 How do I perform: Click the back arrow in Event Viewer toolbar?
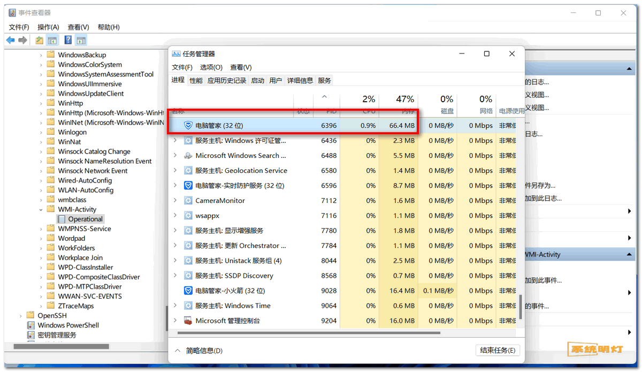coord(10,40)
